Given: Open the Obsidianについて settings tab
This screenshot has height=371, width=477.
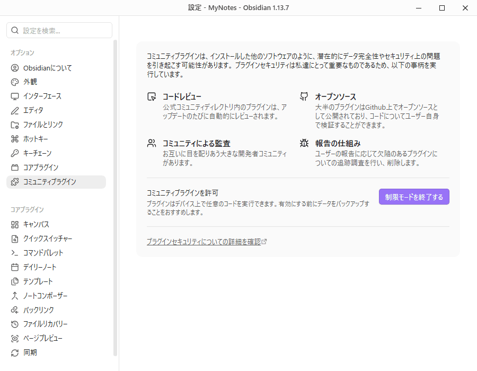Looking at the screenshot, I should point(56,68).
